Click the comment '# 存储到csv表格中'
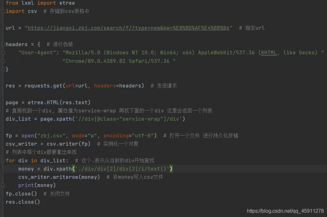This screenshot has height=217, width=327. [66, 11]
